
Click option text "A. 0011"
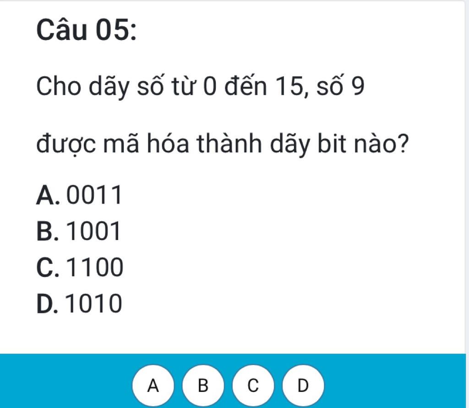pos(79,196)
